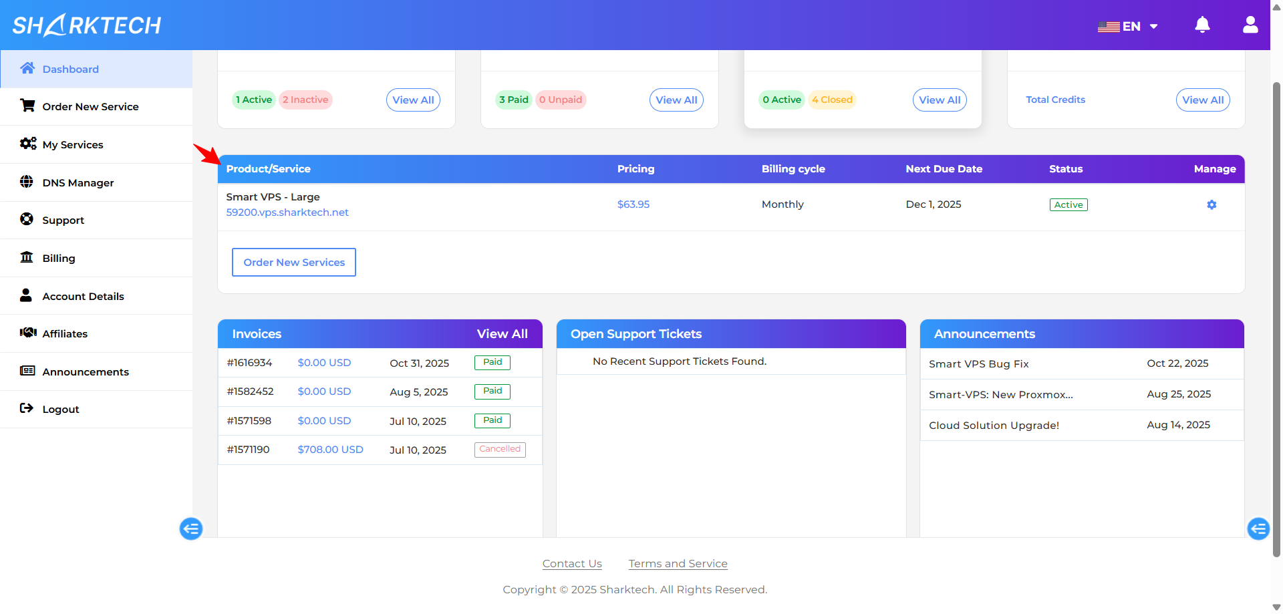Click the shopping cart icon in sidebar
The width and height of the screenshot is (1283, 614).
(27, 106)
